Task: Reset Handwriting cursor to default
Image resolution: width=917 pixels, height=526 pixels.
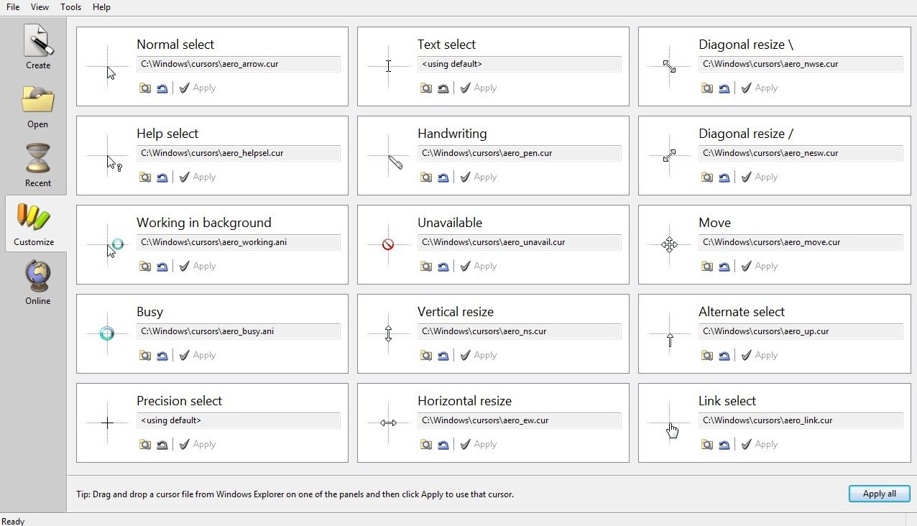Action: tap(443, 177)
